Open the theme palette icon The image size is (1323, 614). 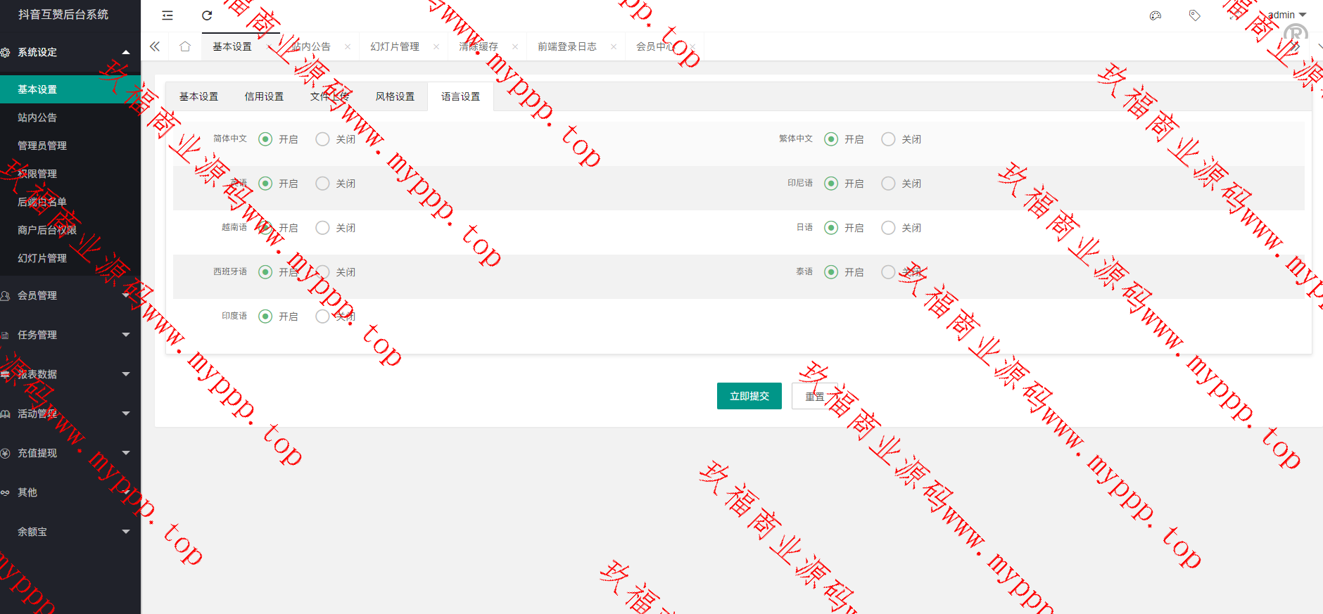coord(1156,15)
